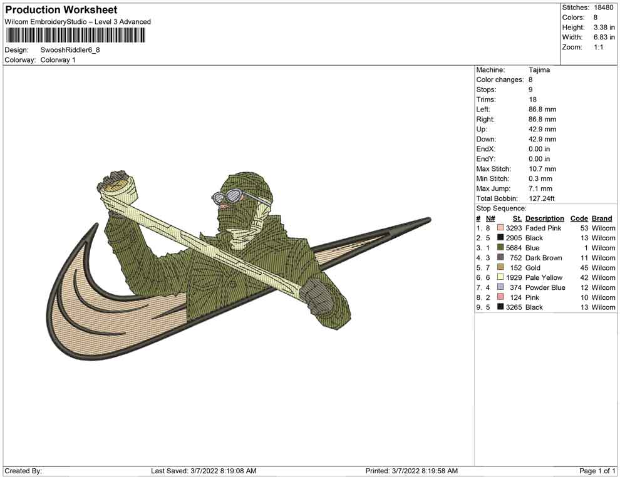Click the 'Pale Yellow' description text
Viewport: 620px width, 477px height.
544,277
